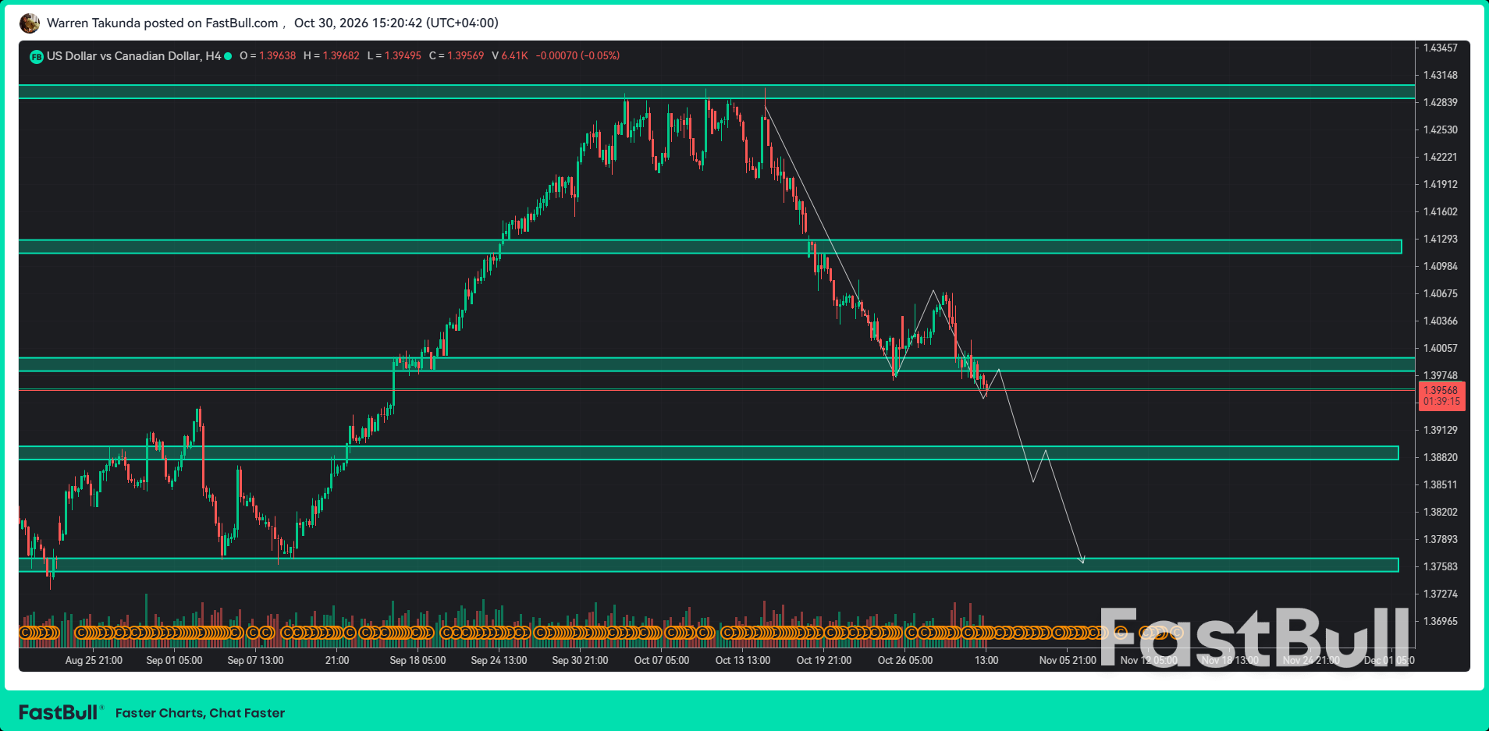Click price axis label 1.42530
Image resolution: width=1489 pixels, height=731 pixels.
1440,130
